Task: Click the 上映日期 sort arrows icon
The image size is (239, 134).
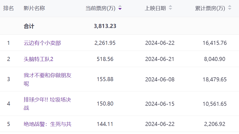Action: pos(170,8)
